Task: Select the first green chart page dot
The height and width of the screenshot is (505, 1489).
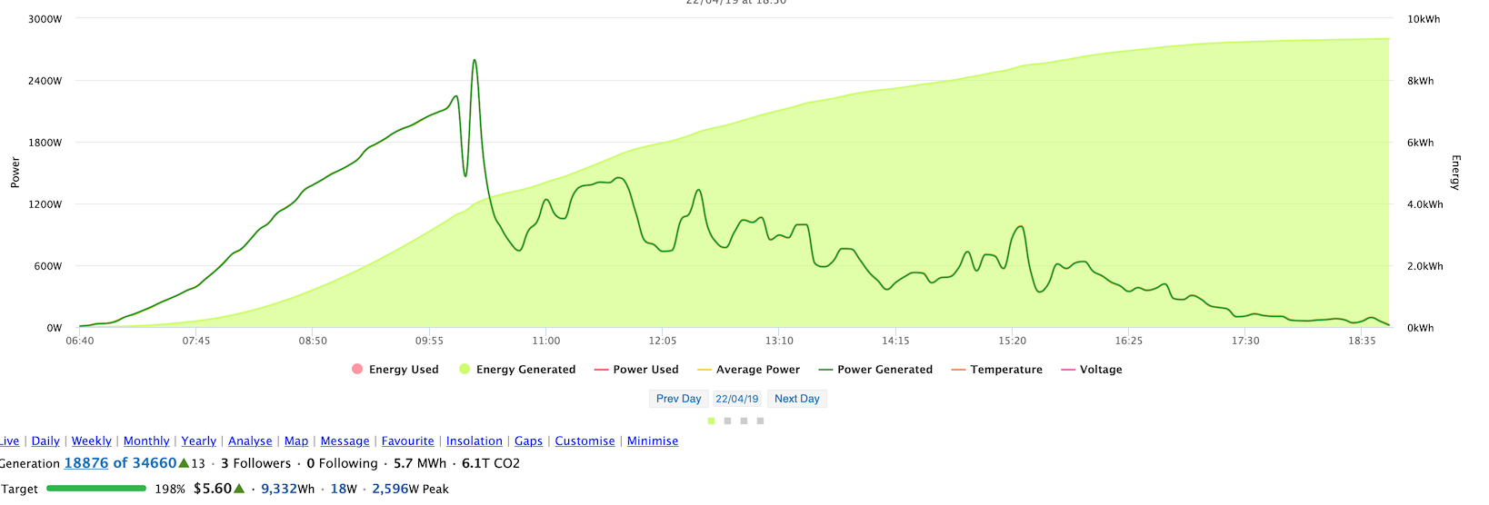Action: [x=711, y=421]
